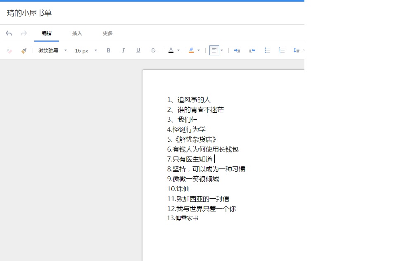Insert a bulleted list
Screen dimensions: 413x261
coord(267,50)
